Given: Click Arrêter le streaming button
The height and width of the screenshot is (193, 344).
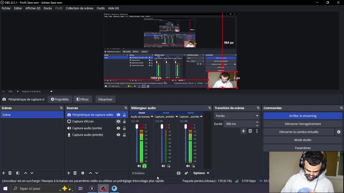Looking at the screenshot, I should click(303, 116).
